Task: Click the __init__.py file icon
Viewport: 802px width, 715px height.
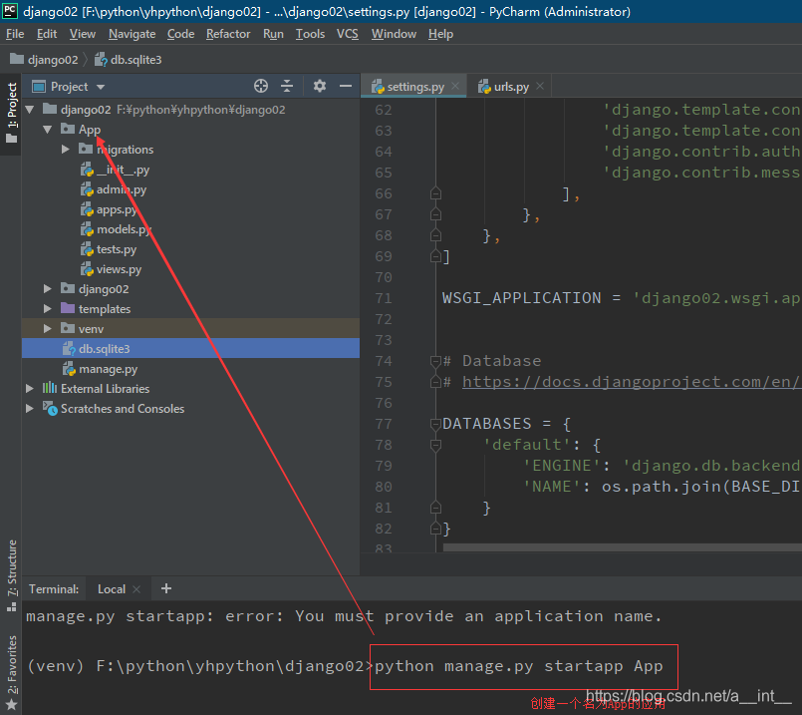Action: (87, 170)
